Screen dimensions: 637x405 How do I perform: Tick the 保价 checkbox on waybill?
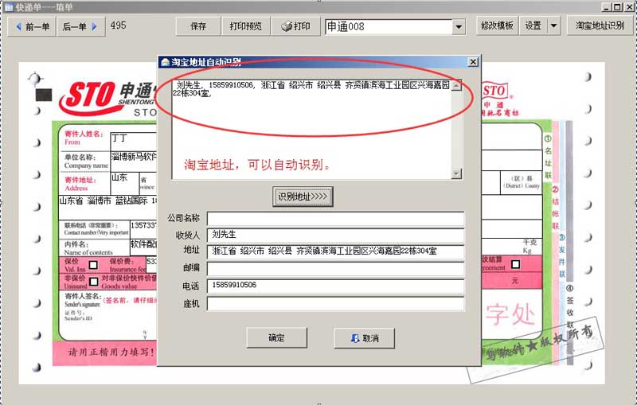[93, 264]
